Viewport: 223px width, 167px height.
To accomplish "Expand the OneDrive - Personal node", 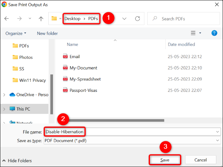I will click(4, 95).
